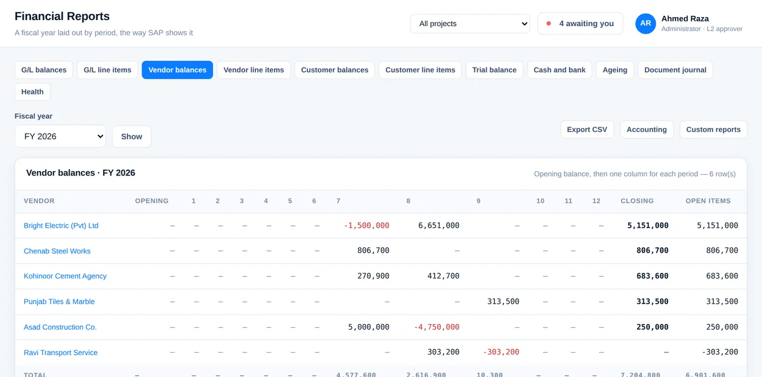
Task: Click the period 9 column header
Action: click(x=479, y=201)
